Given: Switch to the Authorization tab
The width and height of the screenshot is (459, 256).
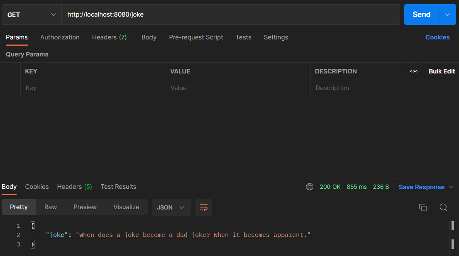Looking at the screenshot, I should [60, 37].
